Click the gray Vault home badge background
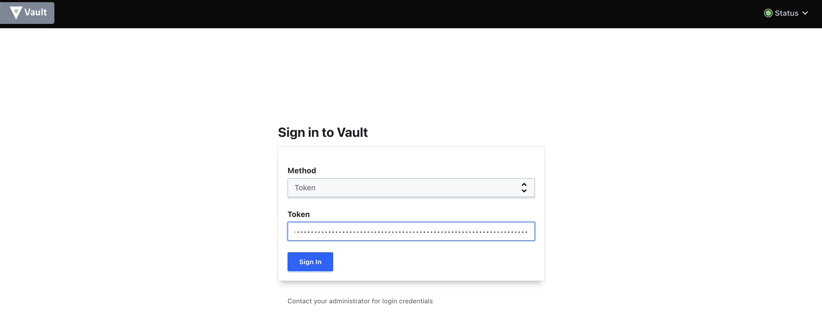Viewport: 822px width, 328px height. coord(27,13)
